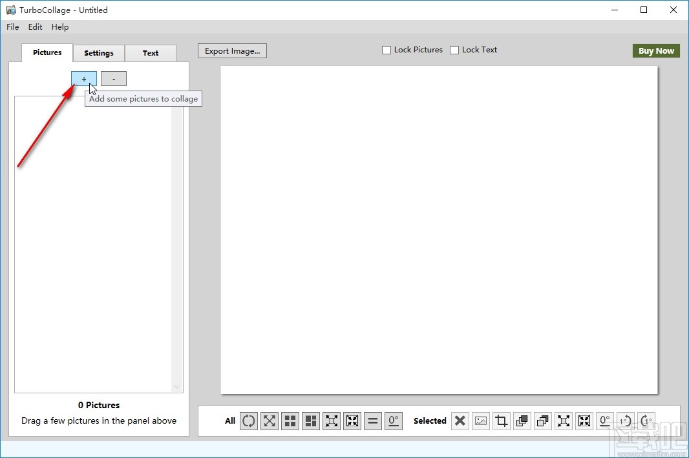Click the Export Image... button
Image resolution: width=689 pixels, height=458 pixels.
pyautogui.click(x=232, y=50)
